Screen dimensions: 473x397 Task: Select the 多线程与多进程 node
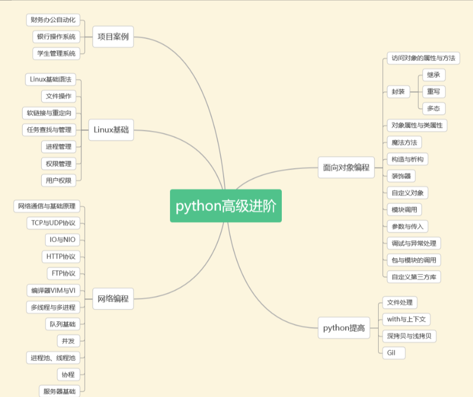click(53, 307)
